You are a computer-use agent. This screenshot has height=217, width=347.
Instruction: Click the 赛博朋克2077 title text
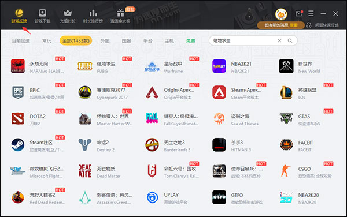pos(111,90)
